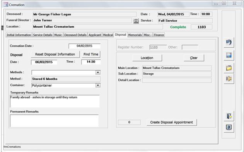Expand the Methods dropdown arrow

click(x=98, y=73)
